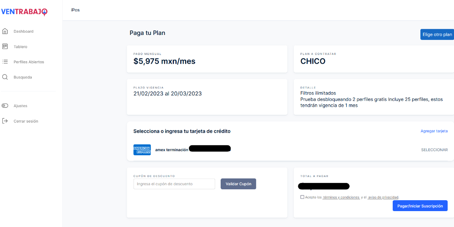Click the Cerrar sesión exit icon
The height and width of the screenshot is (227, 454).
coord(5,121)
